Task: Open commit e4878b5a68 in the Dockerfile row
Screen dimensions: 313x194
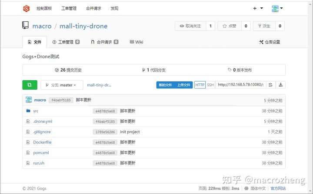Action: (105, 142)
